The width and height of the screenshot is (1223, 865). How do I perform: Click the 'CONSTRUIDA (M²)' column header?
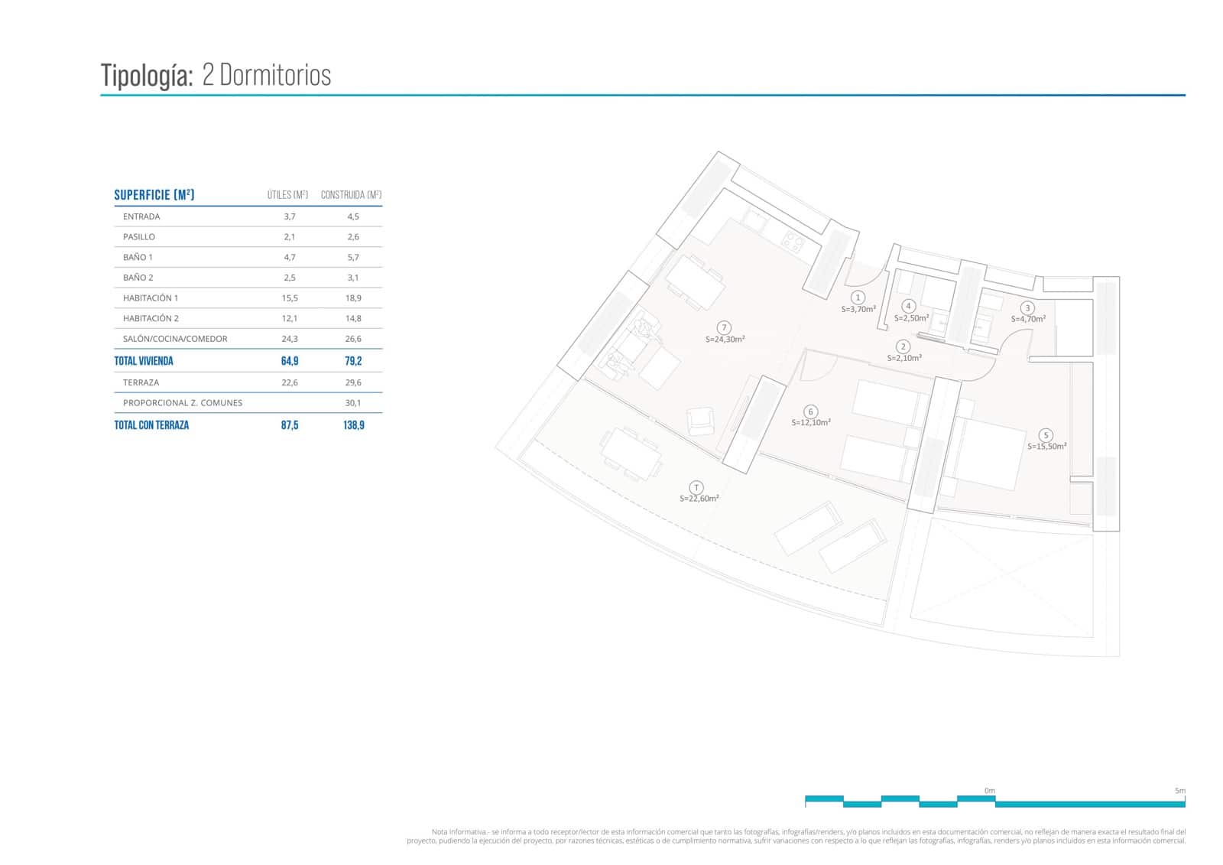point(351,195)
